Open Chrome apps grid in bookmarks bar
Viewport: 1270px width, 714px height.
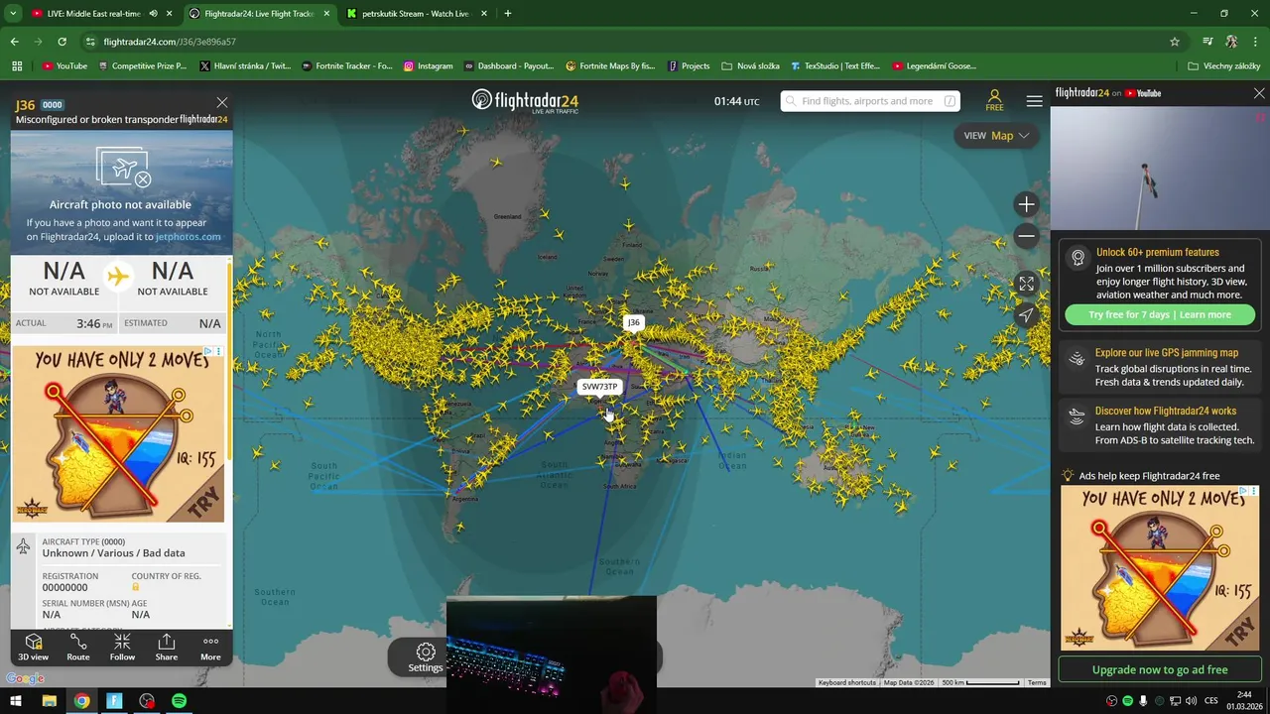16,66
